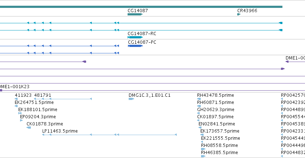
Task: Click the RH08558.5prime EST arrow glyph
Action: pos(203,149)
